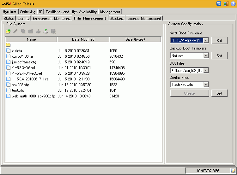Select the r1-5.3.3-0.6.rel file name
This screenshot has height=175, width=237.
23,67
